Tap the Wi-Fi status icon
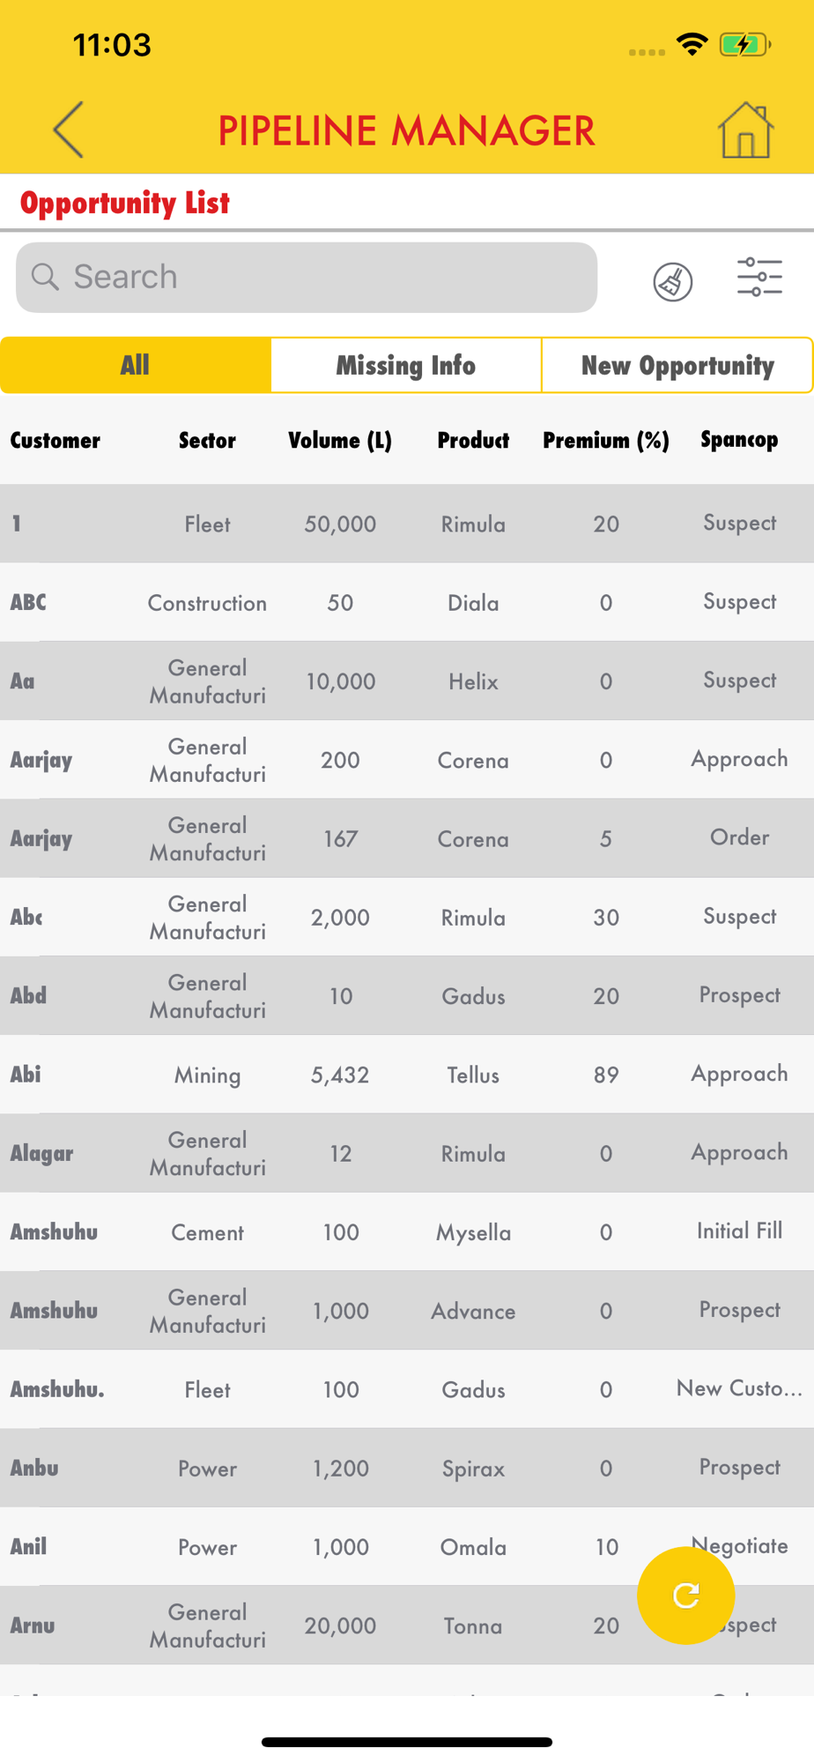 (x=692, y=44)
